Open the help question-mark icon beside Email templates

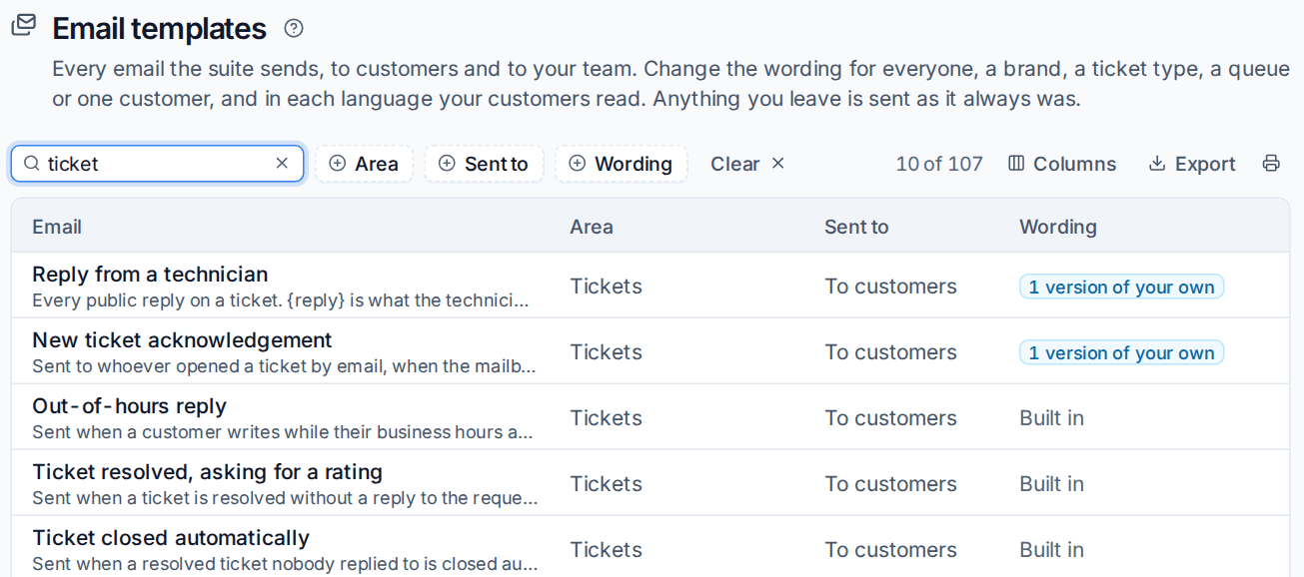pyautogui.click(x=294, y=28)
